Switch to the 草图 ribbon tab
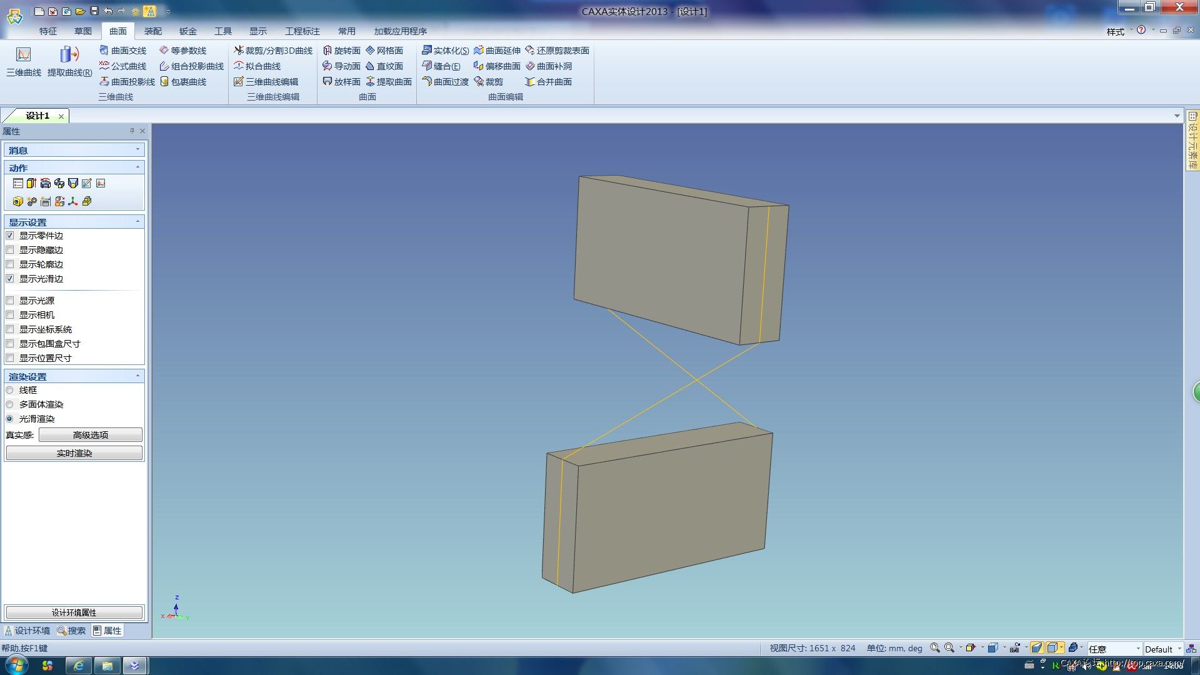Screen dimensions: 1200x675 (83, 31)
